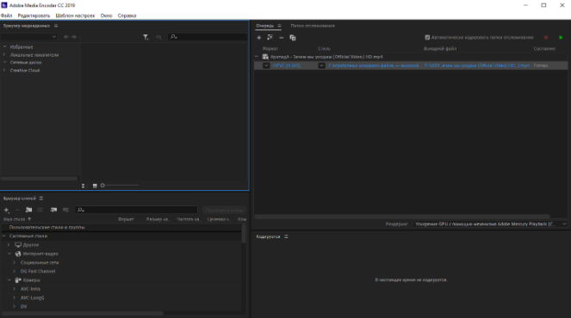The height and width of the screenshot is (318, 571).
Task: Collapse the Интернет-видео preset group
Action: click(x=9, y=254)
